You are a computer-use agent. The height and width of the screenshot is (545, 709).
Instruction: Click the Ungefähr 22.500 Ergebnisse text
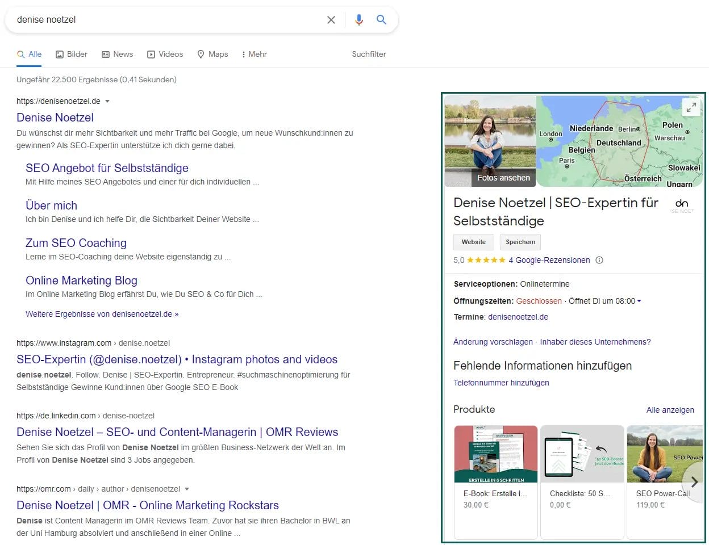97,79
